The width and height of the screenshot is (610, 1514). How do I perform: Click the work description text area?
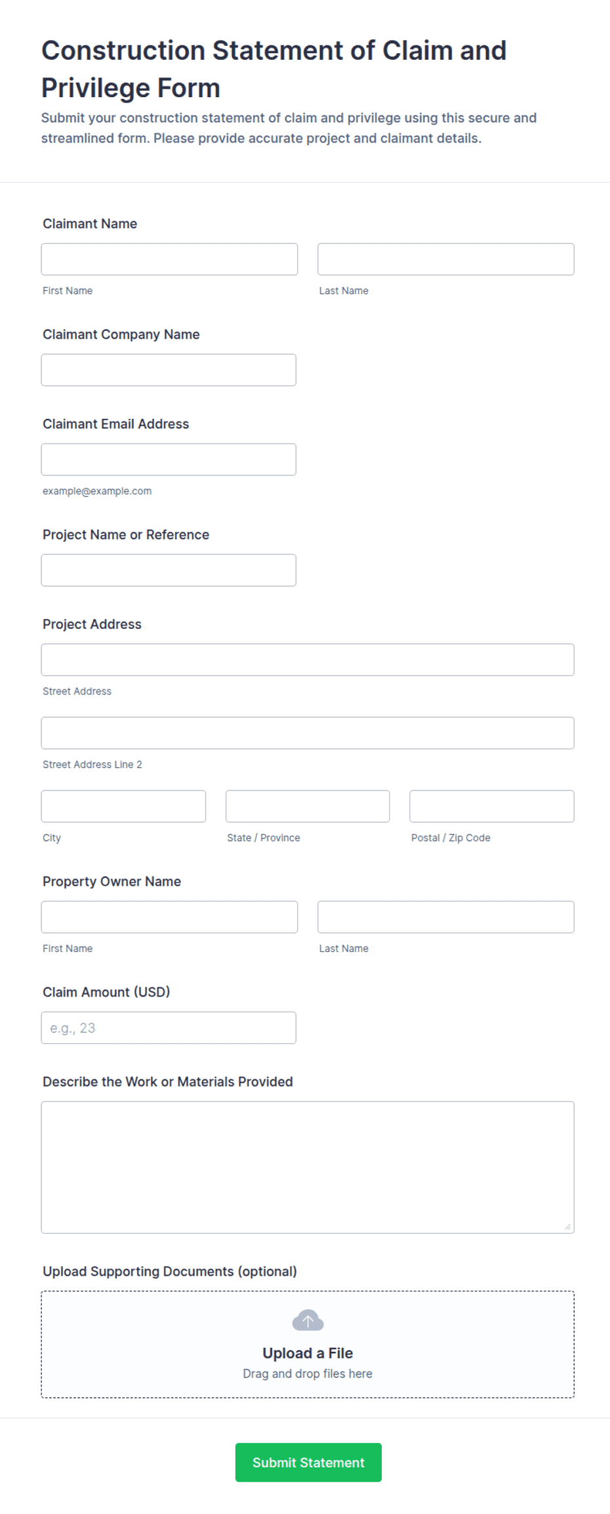tap(308, 1167)
